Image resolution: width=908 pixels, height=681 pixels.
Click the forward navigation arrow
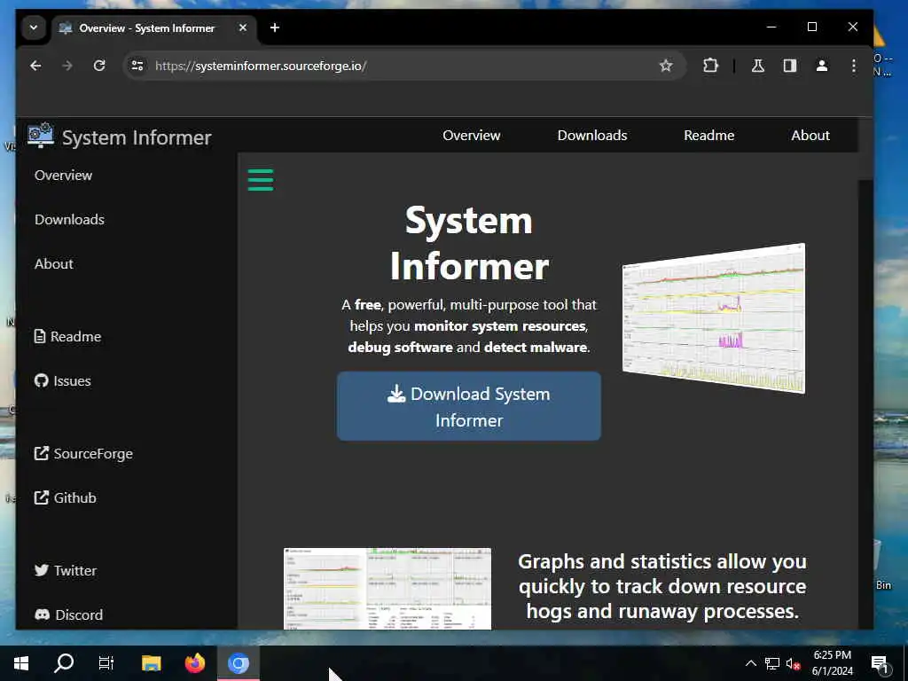click(x=67, y=66)
